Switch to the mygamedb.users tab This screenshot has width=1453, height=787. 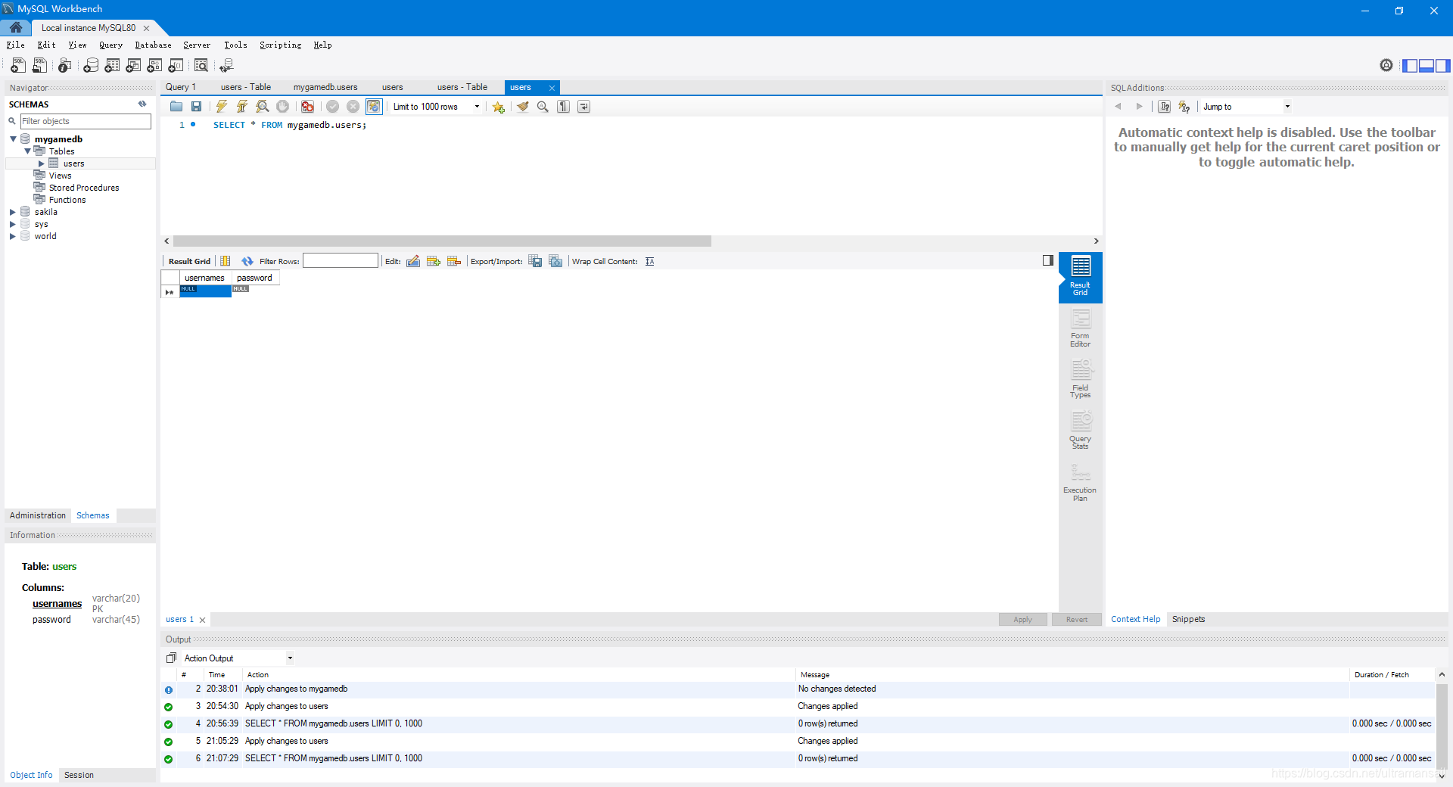tap(325, 87)
